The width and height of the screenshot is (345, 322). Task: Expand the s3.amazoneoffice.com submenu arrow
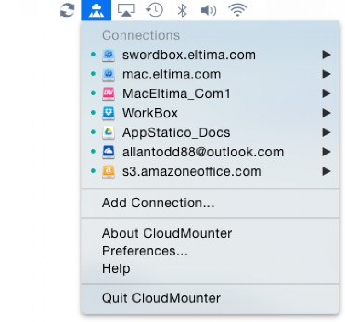(327, 171)
